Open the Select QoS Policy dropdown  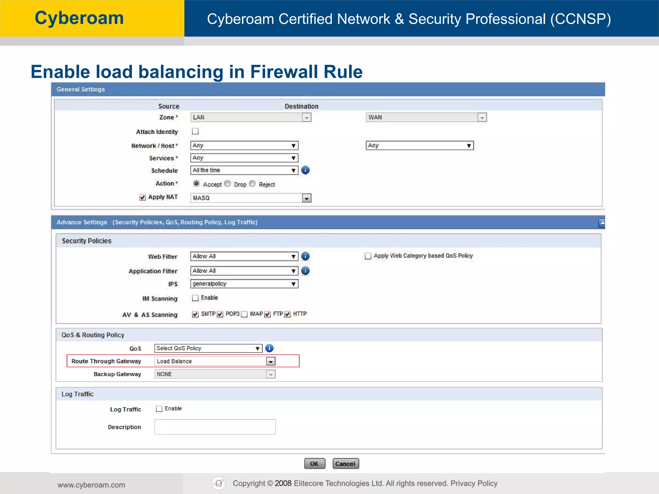pos(208,348)
